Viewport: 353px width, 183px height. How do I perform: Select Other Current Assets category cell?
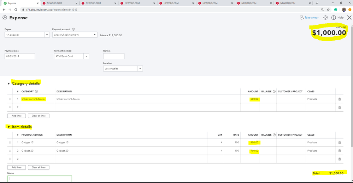(x=37, y=99)
